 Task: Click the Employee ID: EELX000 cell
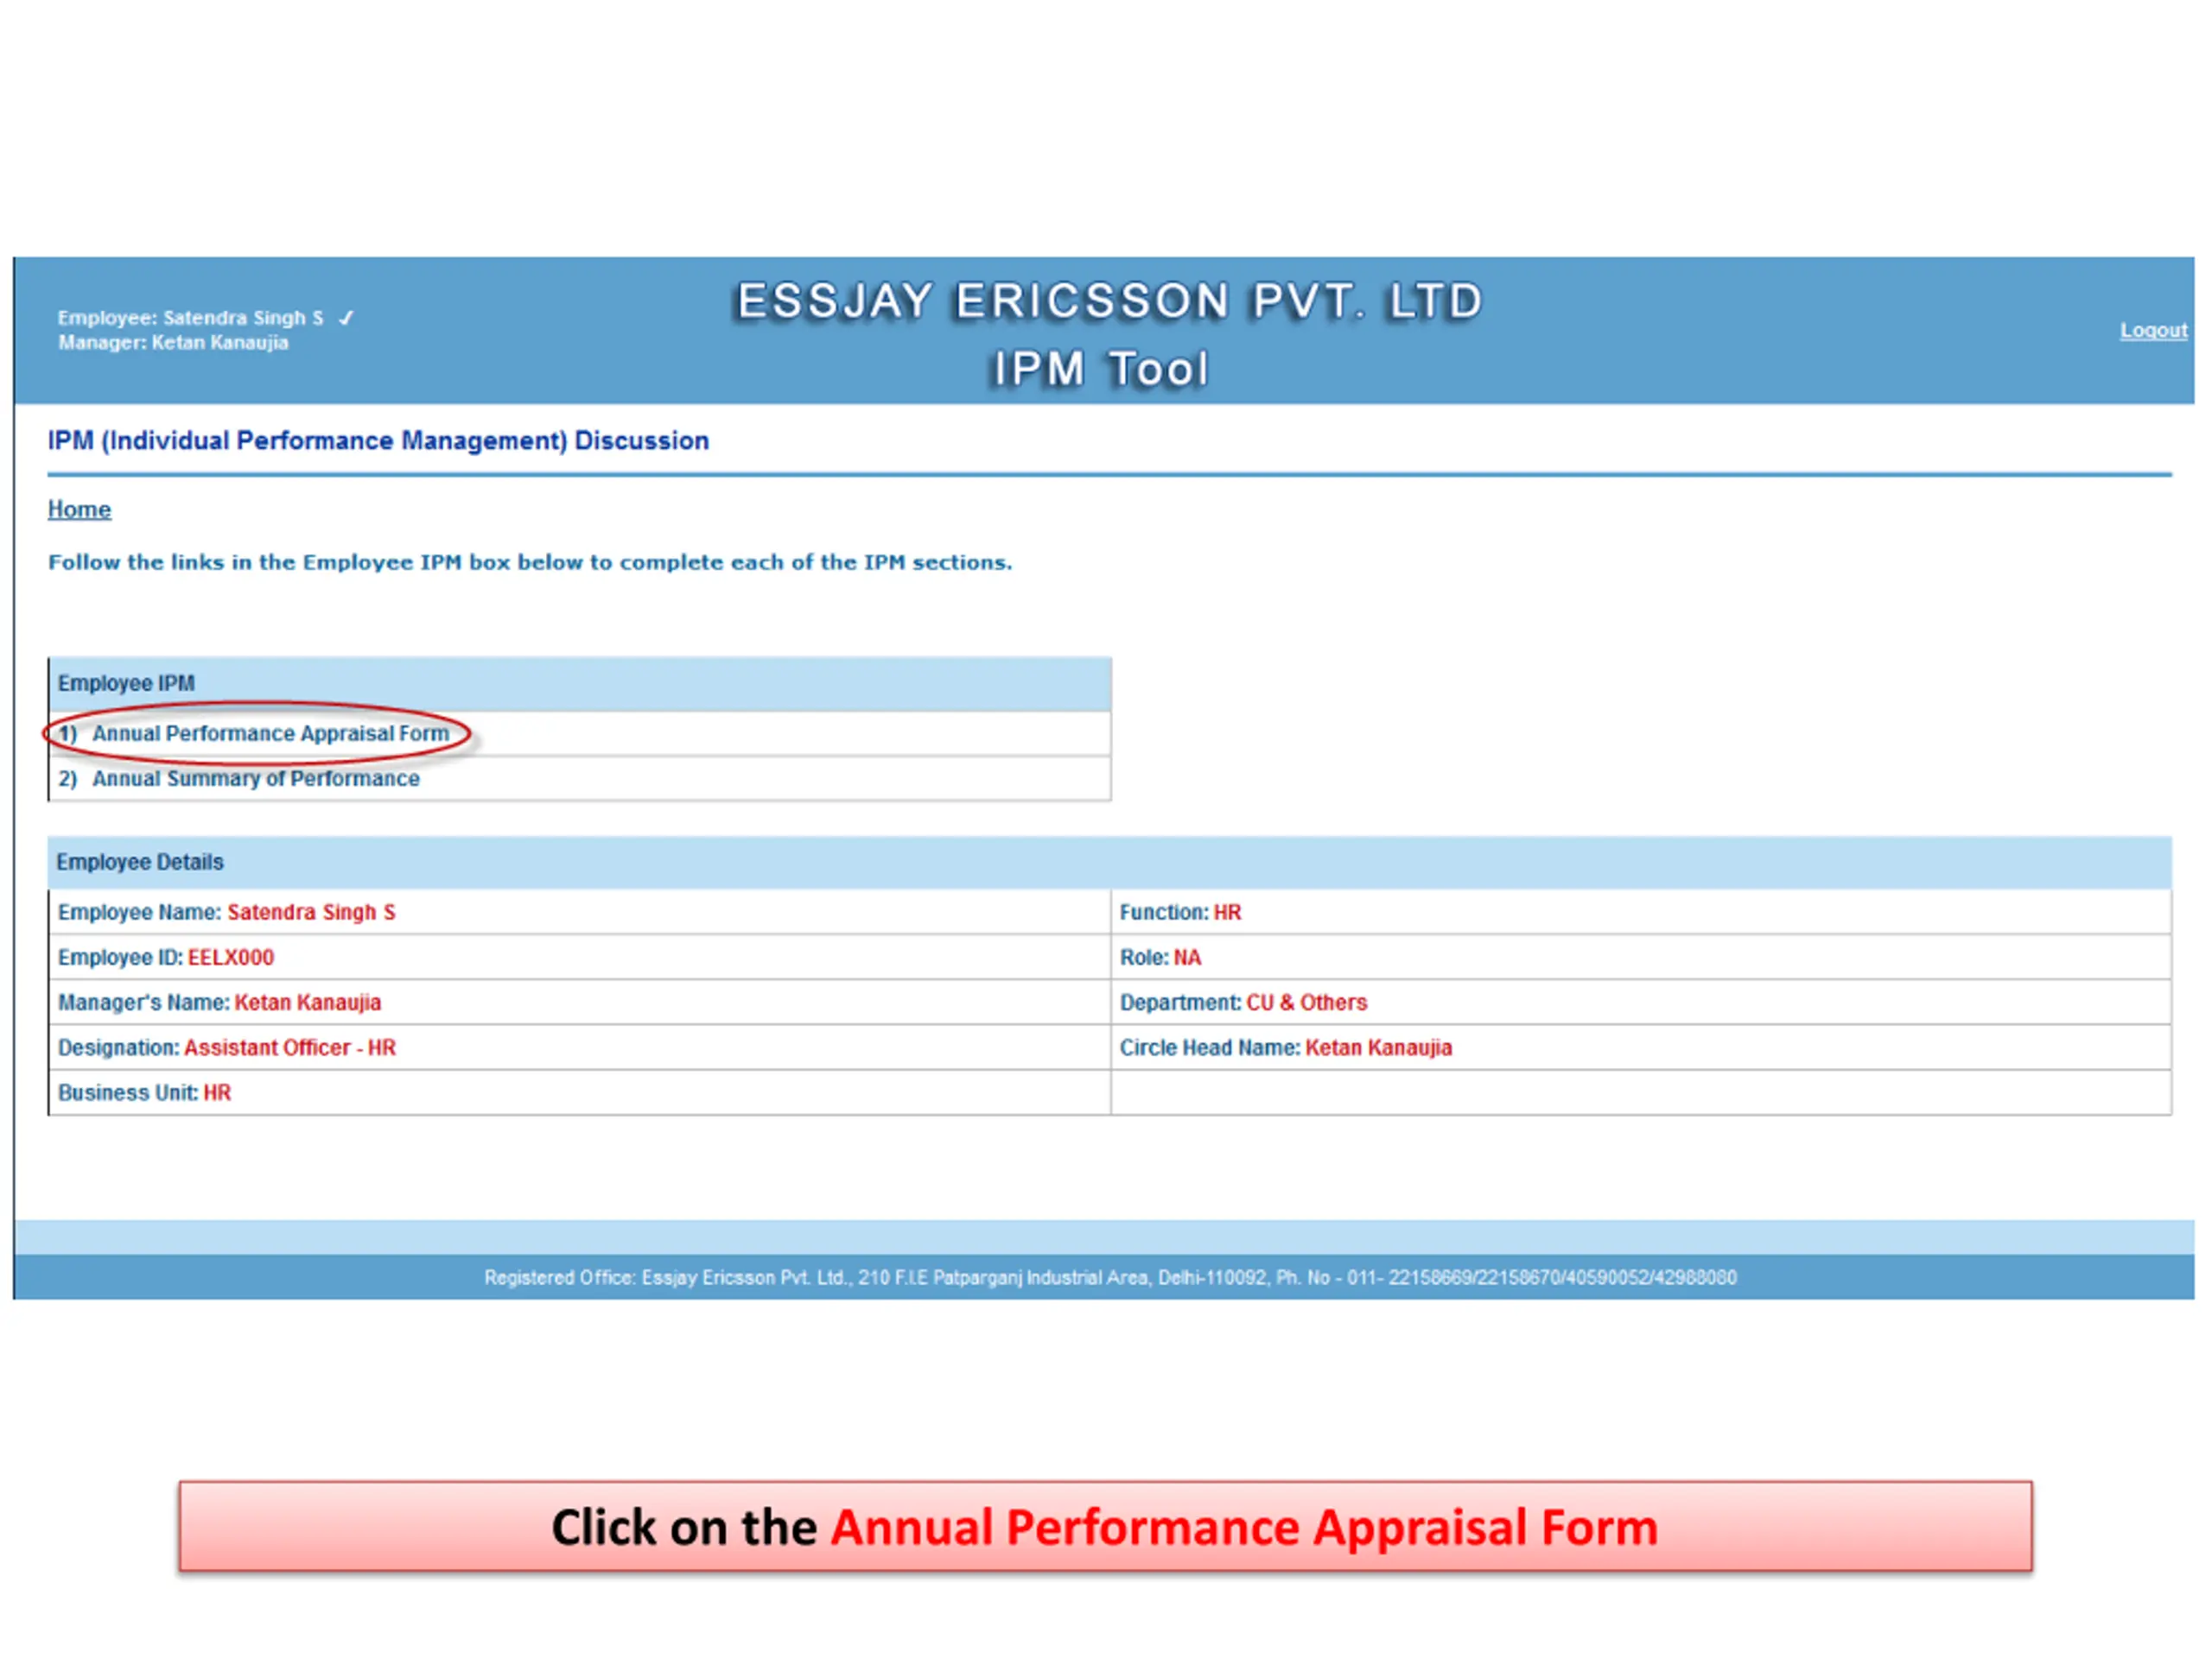pyautogui.click(x=580, y=958)
